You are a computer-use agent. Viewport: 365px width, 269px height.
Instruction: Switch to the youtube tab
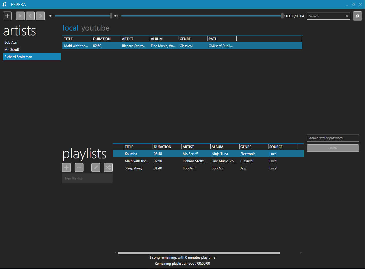[x=95, y=28]
